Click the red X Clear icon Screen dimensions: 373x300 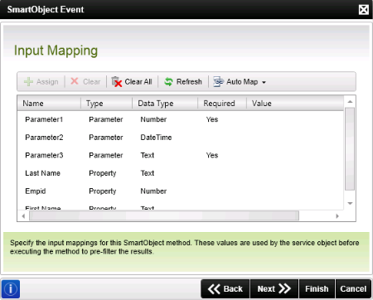point(75,81)
